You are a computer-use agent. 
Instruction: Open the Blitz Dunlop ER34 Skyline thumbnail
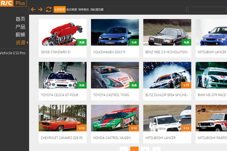point(167,75)
